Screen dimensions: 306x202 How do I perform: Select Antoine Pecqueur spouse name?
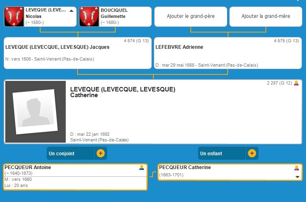click(x=28, y=167)
